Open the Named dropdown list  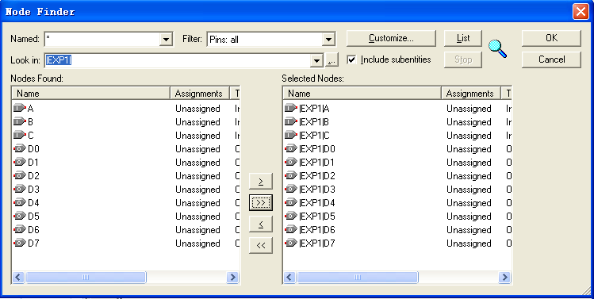[166, 40]
